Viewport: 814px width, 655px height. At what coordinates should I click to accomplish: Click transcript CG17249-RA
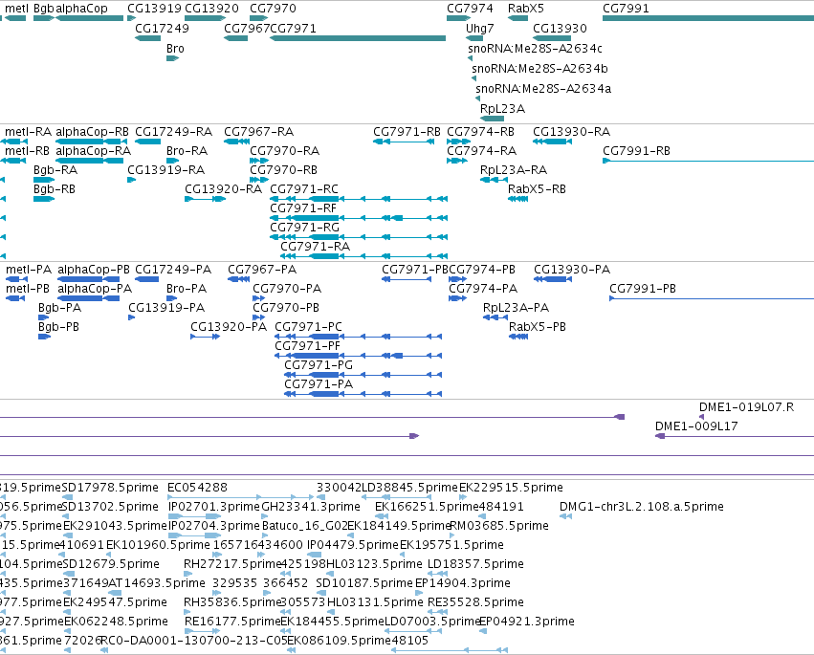(173, 132)
